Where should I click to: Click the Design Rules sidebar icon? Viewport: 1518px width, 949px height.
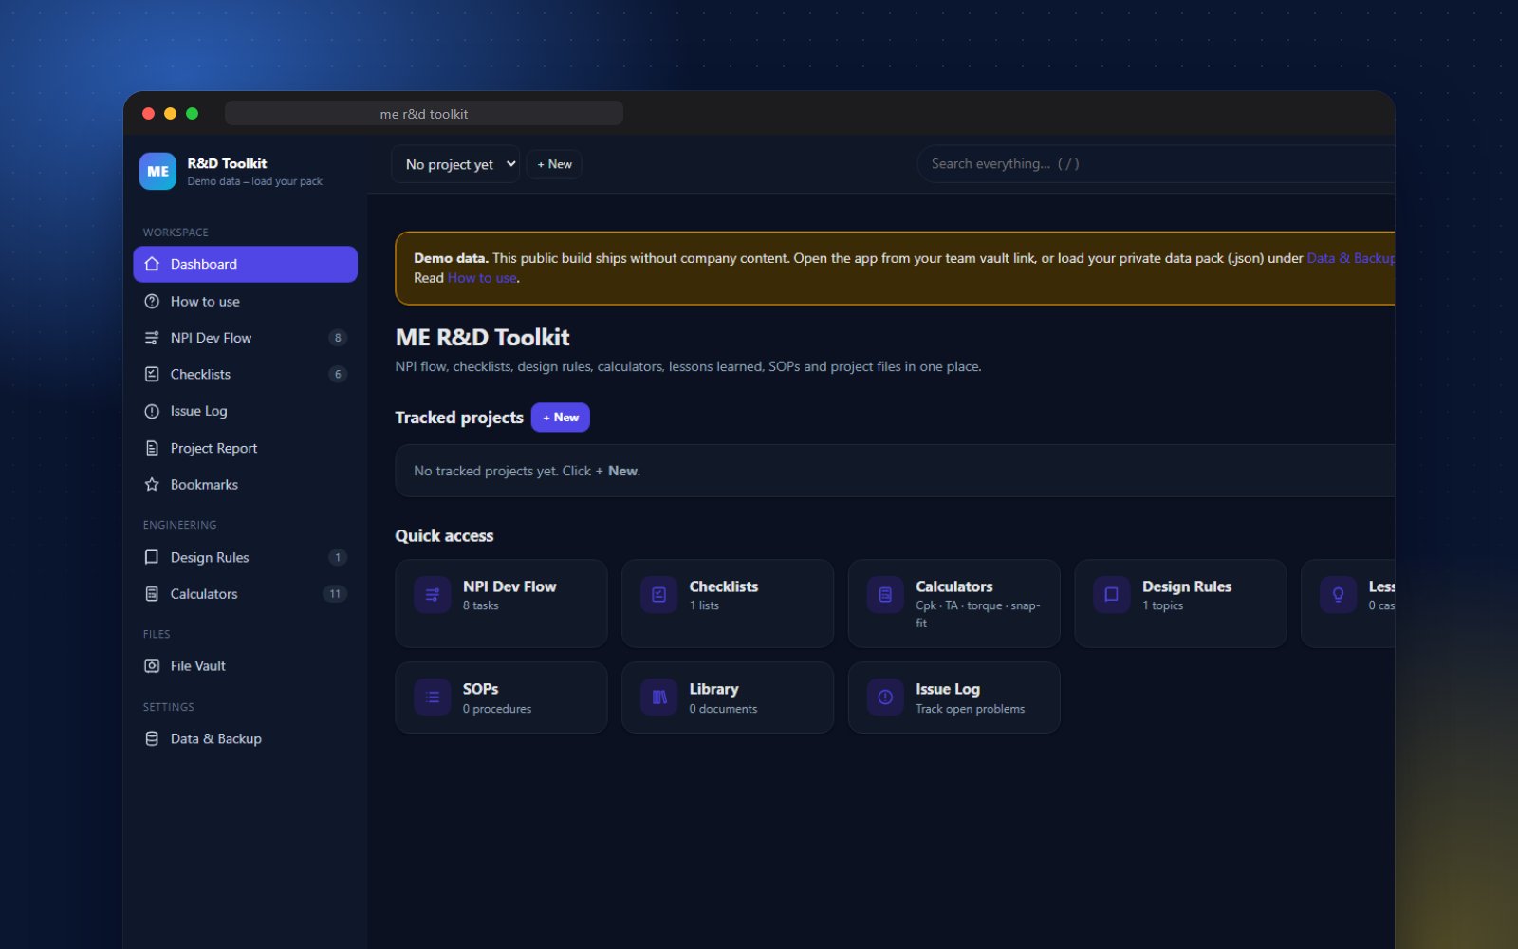tap(152, 557)
